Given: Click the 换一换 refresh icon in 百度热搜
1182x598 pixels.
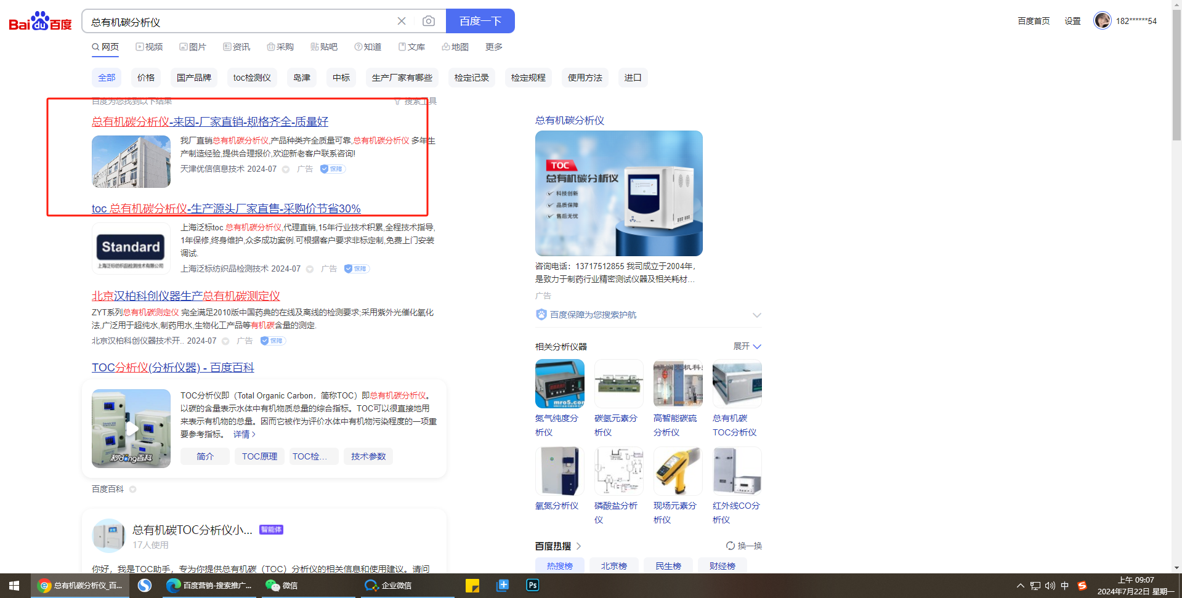Looking at the screenshot, I should click(731, 546).
